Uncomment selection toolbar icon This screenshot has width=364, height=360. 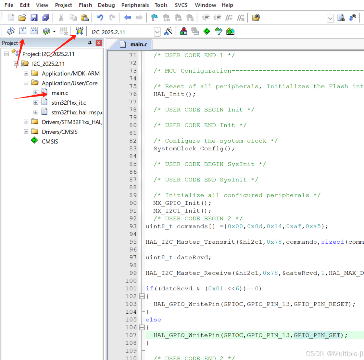tap(241, 17)
